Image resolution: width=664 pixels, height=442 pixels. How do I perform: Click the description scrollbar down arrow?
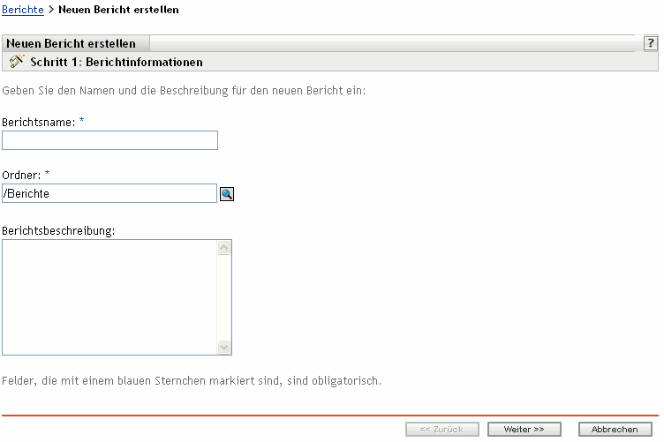224,348
